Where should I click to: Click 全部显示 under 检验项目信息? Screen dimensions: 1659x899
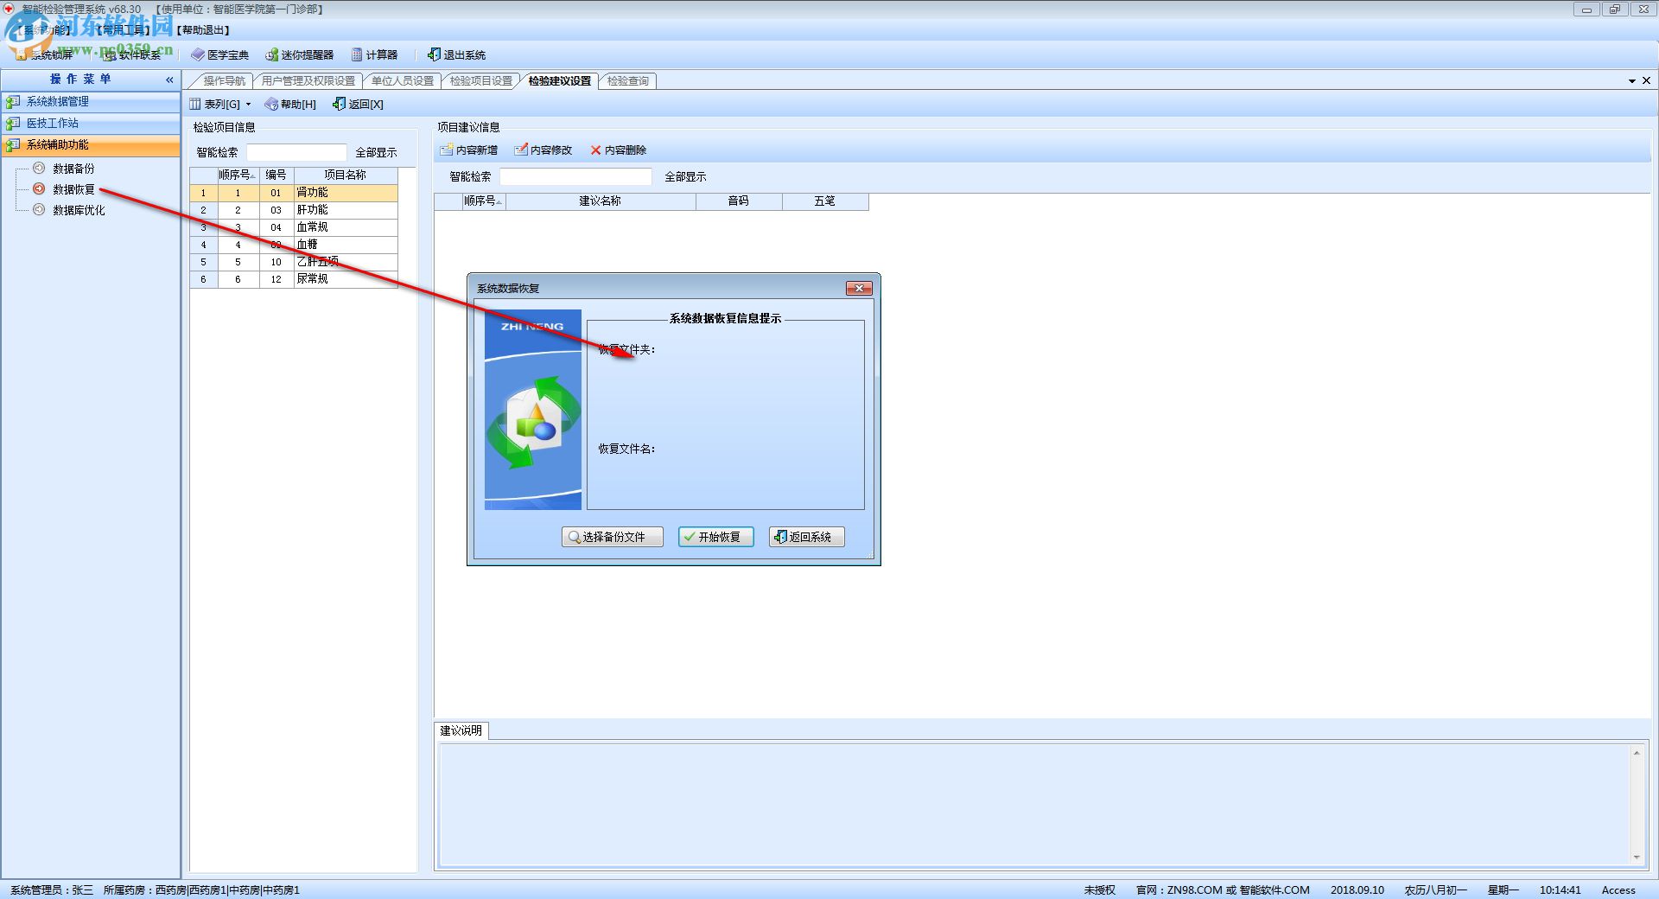[376, 152]
